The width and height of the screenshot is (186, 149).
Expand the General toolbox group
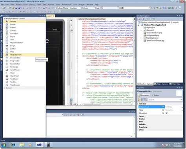coord(5,88)
